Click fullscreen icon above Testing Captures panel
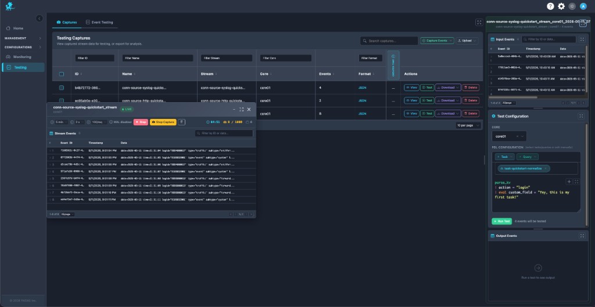This screenshot has width=595, height=307. (479, 23)
